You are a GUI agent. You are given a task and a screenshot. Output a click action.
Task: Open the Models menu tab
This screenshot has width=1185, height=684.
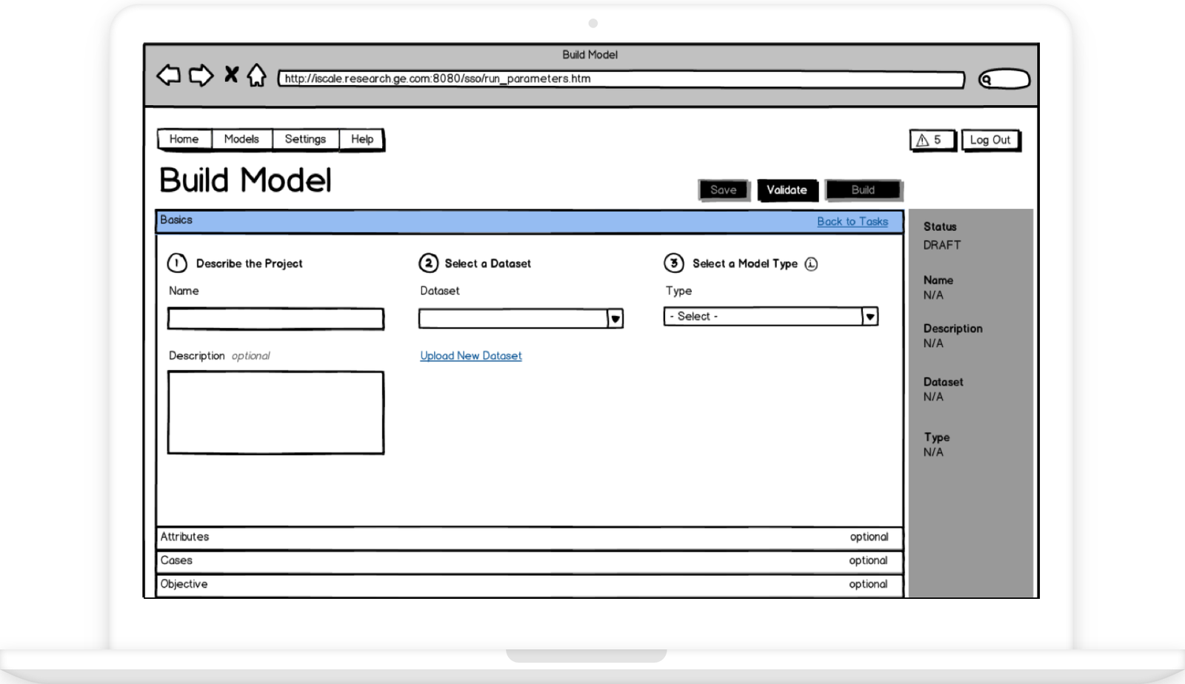(x=241, y=139)
